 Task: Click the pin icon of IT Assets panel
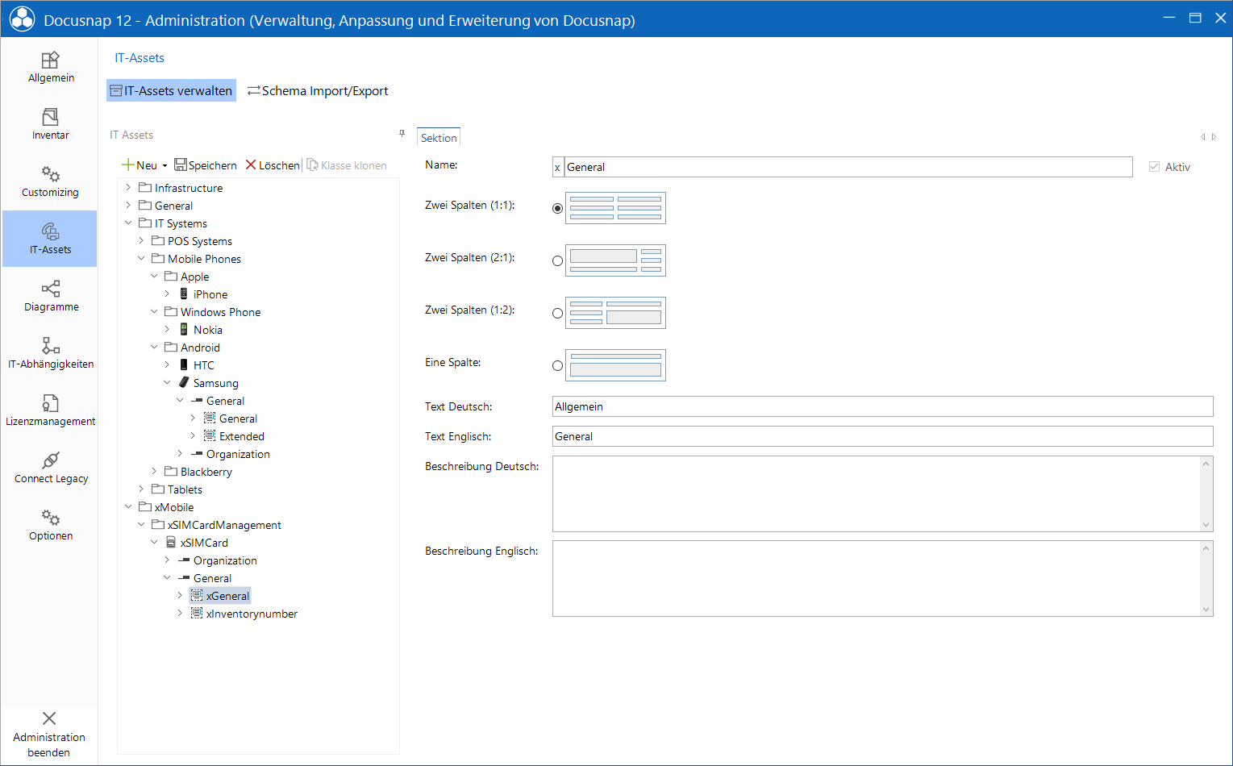tap(402, 134)
